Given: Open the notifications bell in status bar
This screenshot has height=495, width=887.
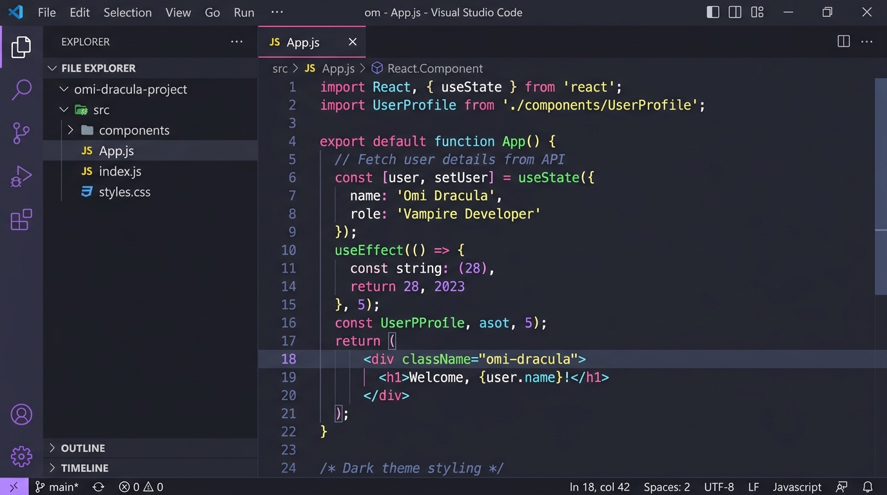Looking at the screenshot, I should click(868, 487).
